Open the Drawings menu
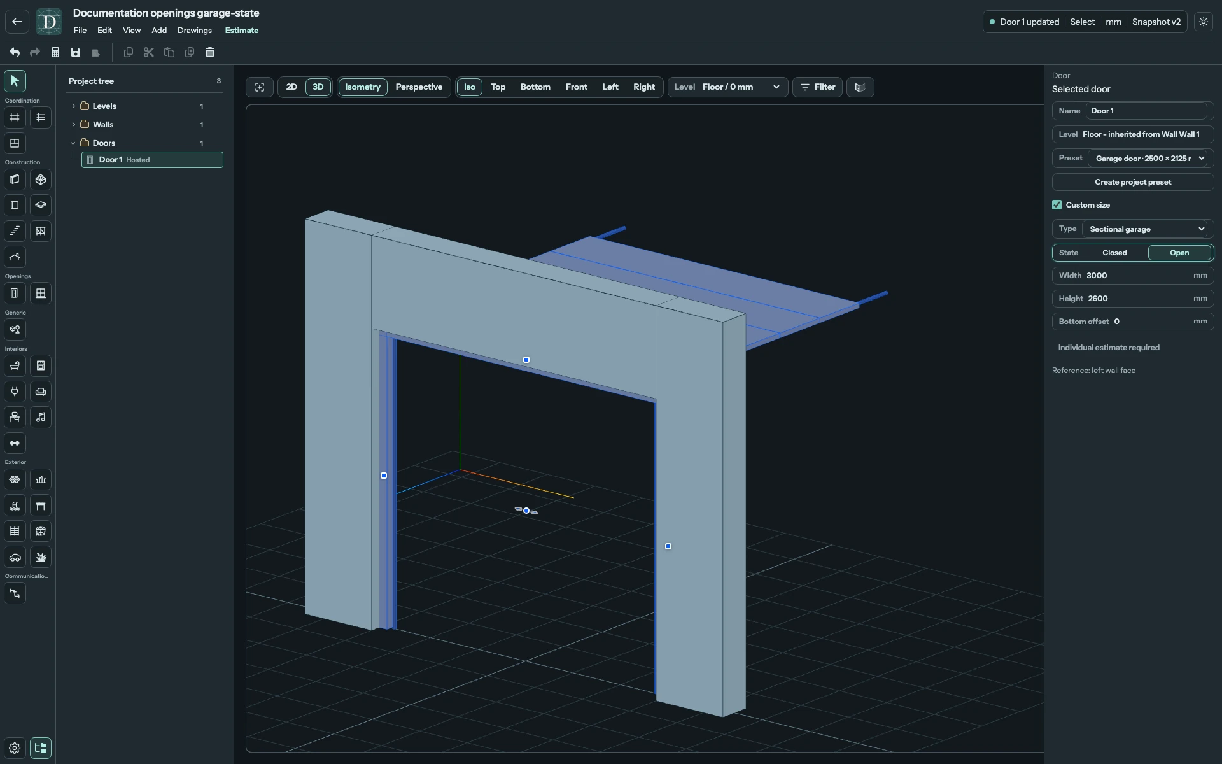Viewport: 1222px width, 764px height. [195, 31]
